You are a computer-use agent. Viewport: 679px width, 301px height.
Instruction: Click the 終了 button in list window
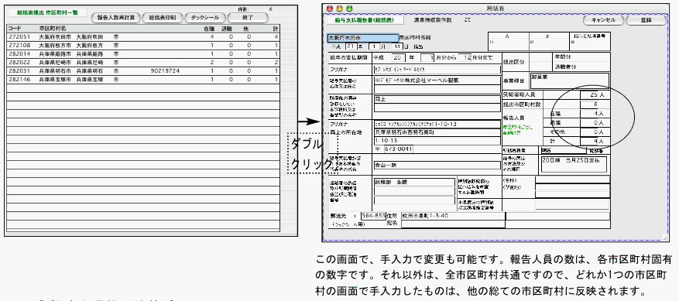click(248, 18)
